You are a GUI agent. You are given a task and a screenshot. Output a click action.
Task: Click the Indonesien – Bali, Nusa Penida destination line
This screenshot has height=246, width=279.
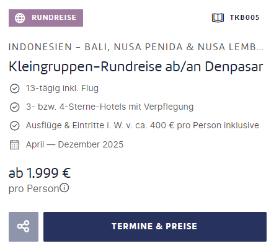[136, 47]
